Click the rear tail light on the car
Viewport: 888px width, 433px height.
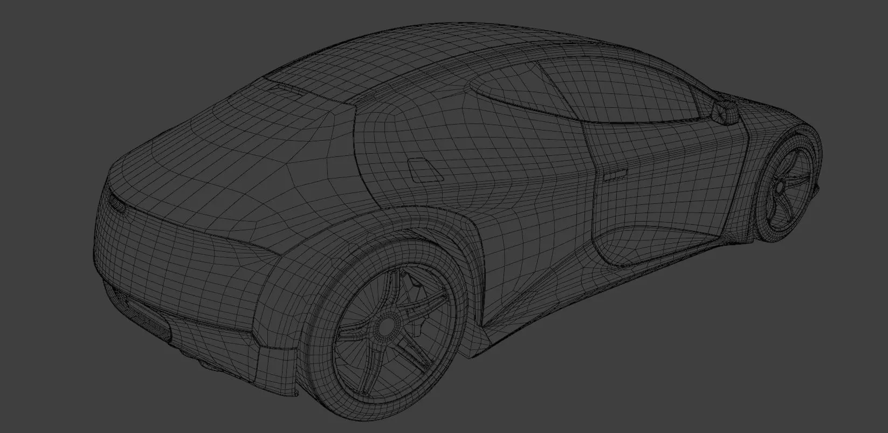(116, 204)
